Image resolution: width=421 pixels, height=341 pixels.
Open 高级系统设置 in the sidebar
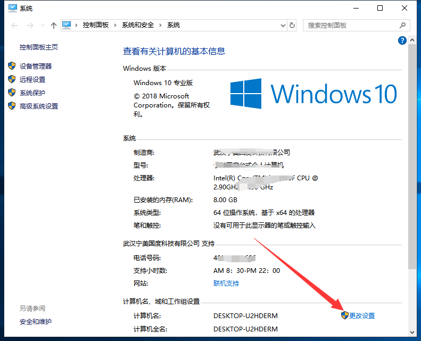point(39,106)
